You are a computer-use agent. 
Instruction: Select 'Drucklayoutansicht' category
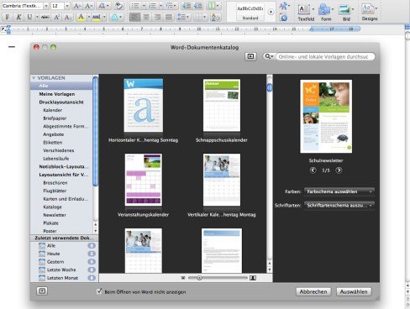[x=61, y=102]
